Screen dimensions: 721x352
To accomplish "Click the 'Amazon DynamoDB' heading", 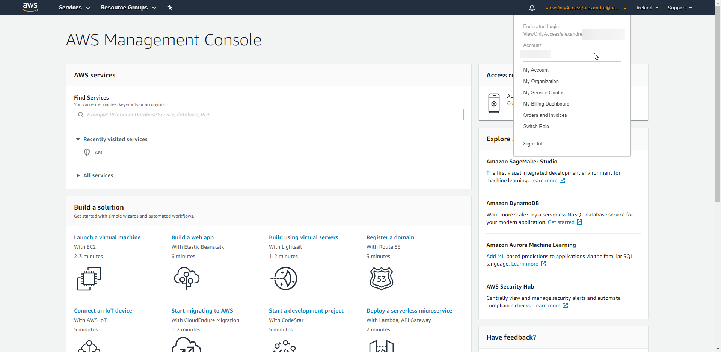I will point(513,203).
